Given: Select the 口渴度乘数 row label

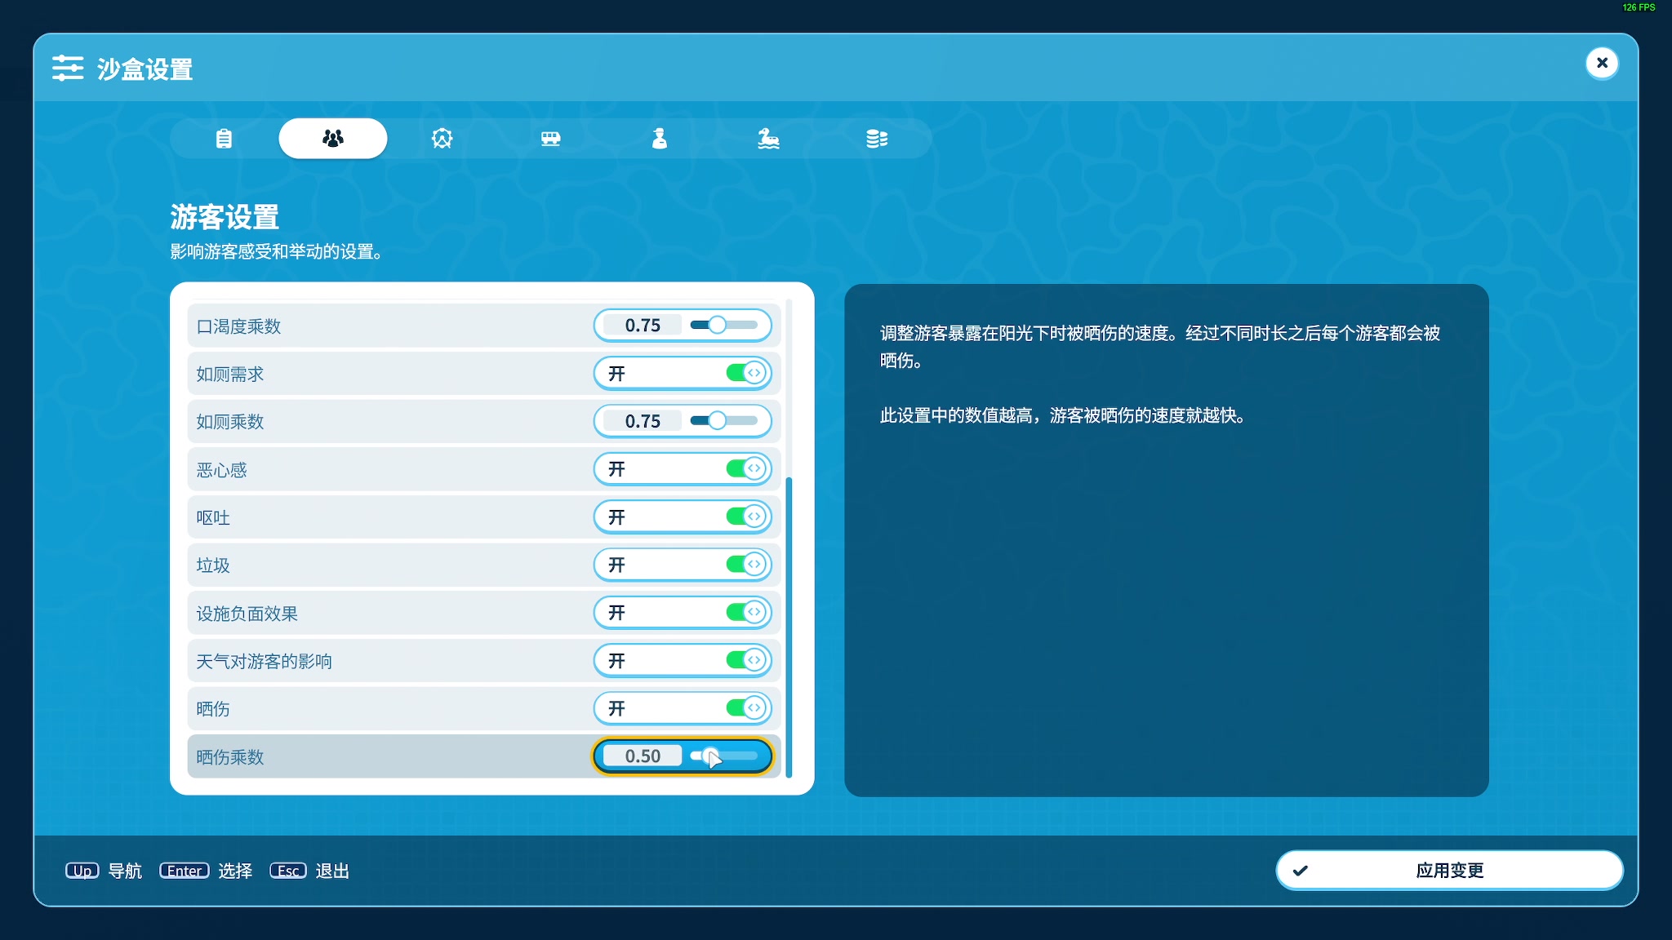Looking at the screenshot, I should [x=238, y=326].
